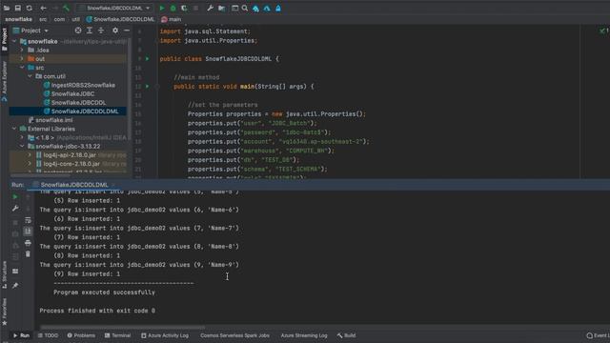Open the SnowflakeJDBCDDLDML run tab

pos(74,185)
